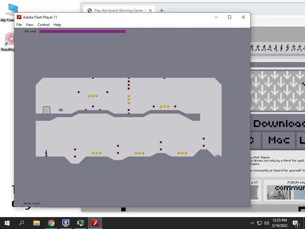The image size is (305, 229).
Task: Minimize the Flash Player window
Action: (216, 17)
